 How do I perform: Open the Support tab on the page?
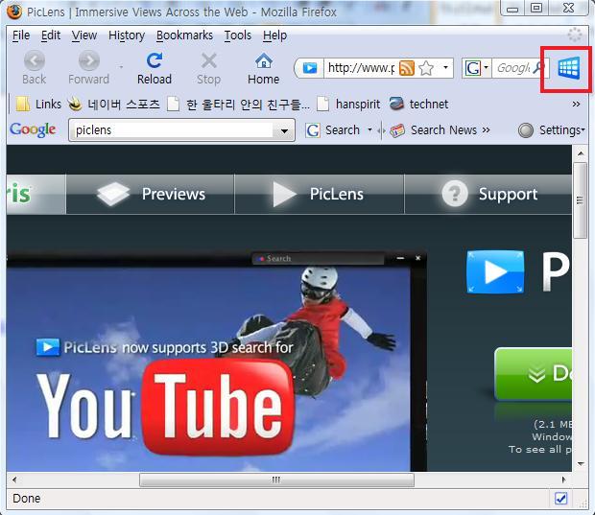(x=488, y=194)
